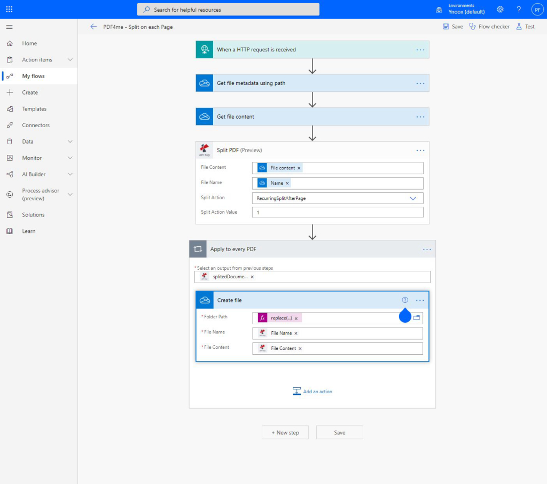The height and width of the screenshot is (484, 547).
Task: Click the Split Action Value input field
Action: pos(338,212)
